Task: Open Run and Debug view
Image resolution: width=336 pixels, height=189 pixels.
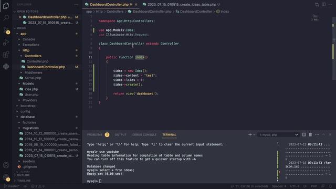Action: tap(6, 42)
